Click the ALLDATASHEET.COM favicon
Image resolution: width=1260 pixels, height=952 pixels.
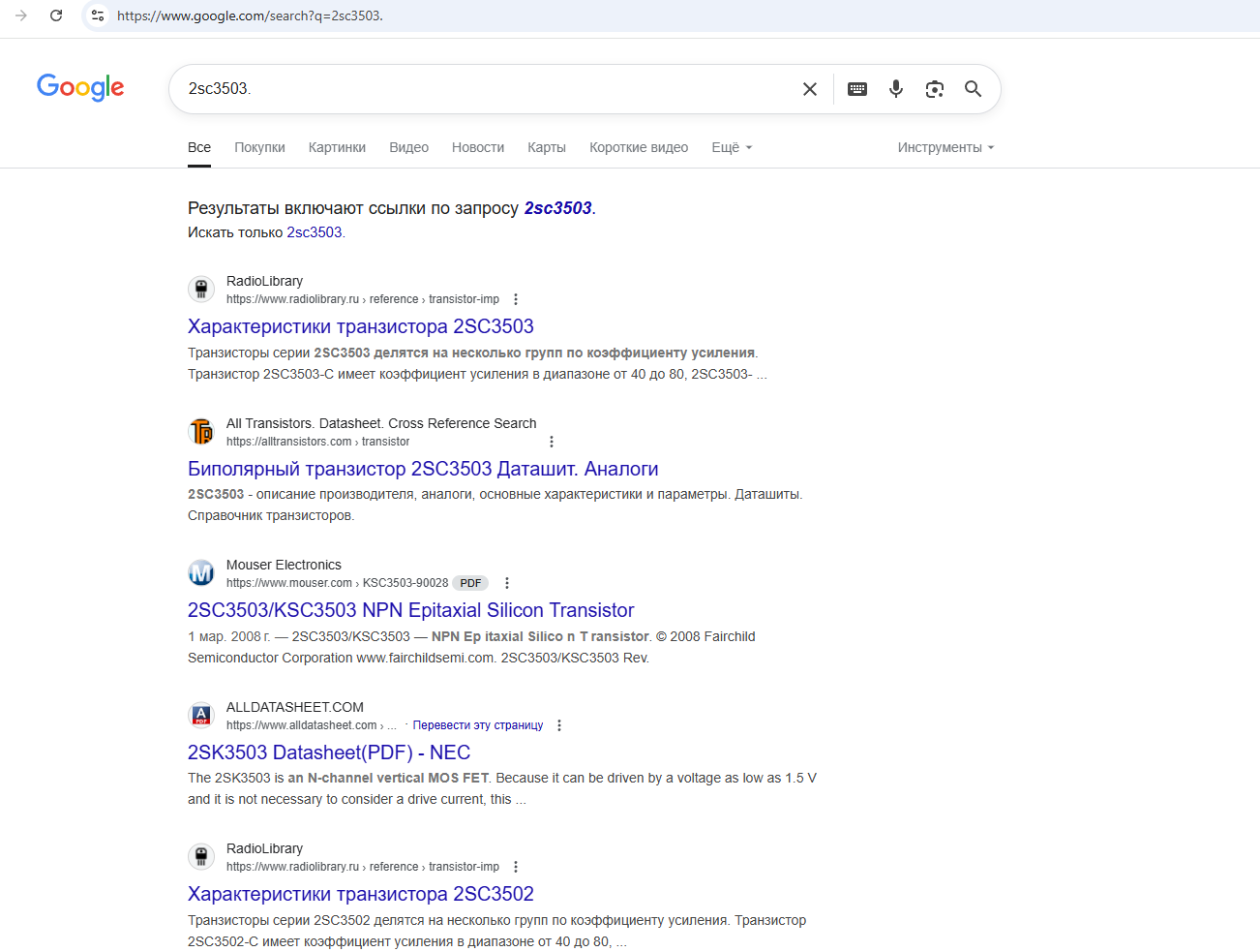coord(201,715)
